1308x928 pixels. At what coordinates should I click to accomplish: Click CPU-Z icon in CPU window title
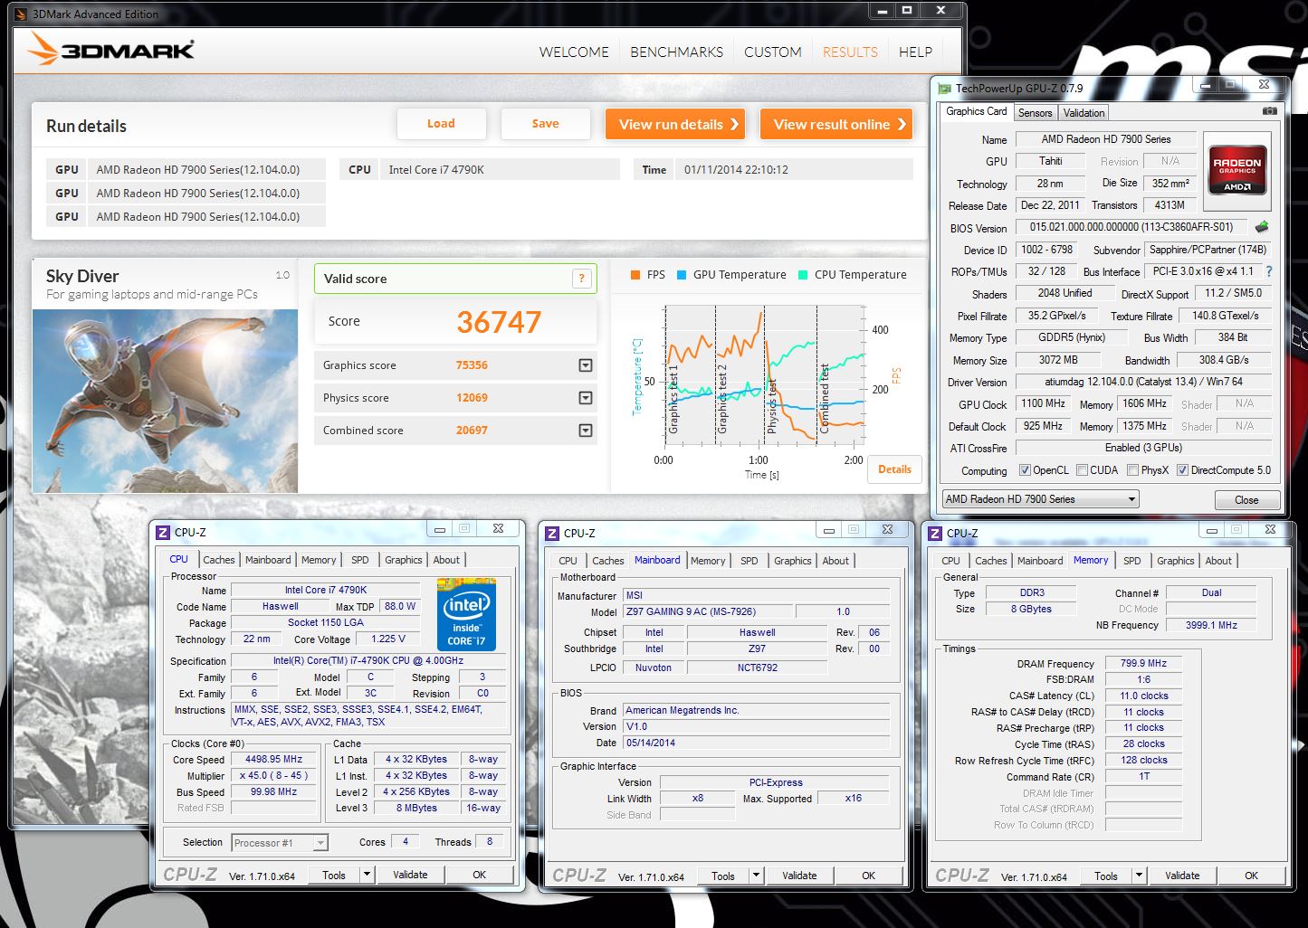163,533
